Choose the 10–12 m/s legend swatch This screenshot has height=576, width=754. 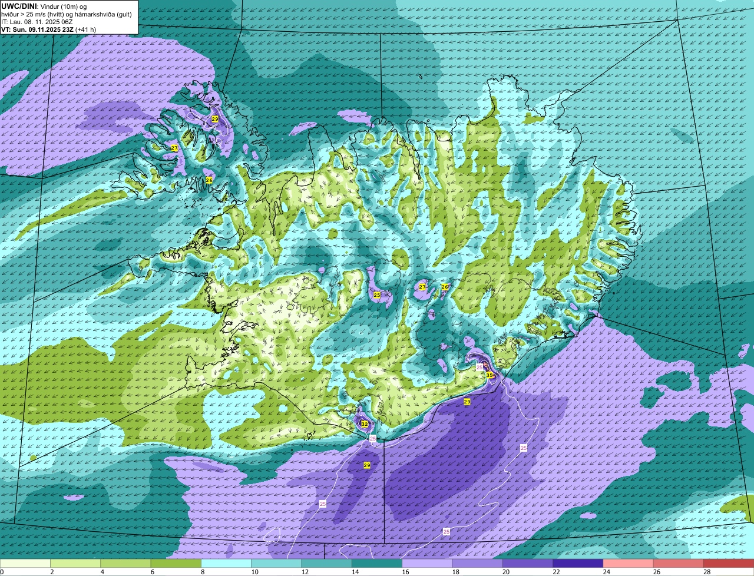[x=276, y=564]
